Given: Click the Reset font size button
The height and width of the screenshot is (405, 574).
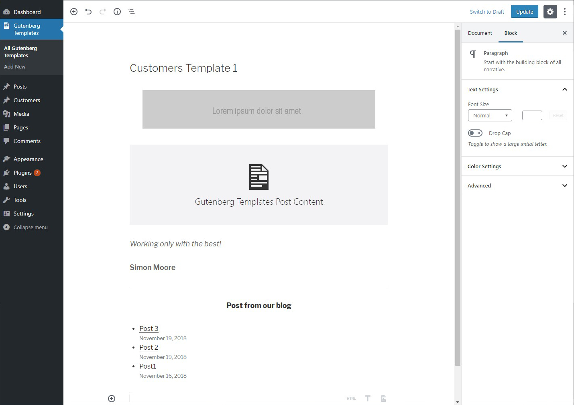Looking at the screenshot, I should [x=558, y=115].
